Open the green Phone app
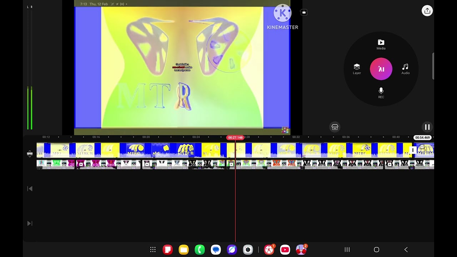The height and width of the screenshot is (257, 457). (200, 250)
